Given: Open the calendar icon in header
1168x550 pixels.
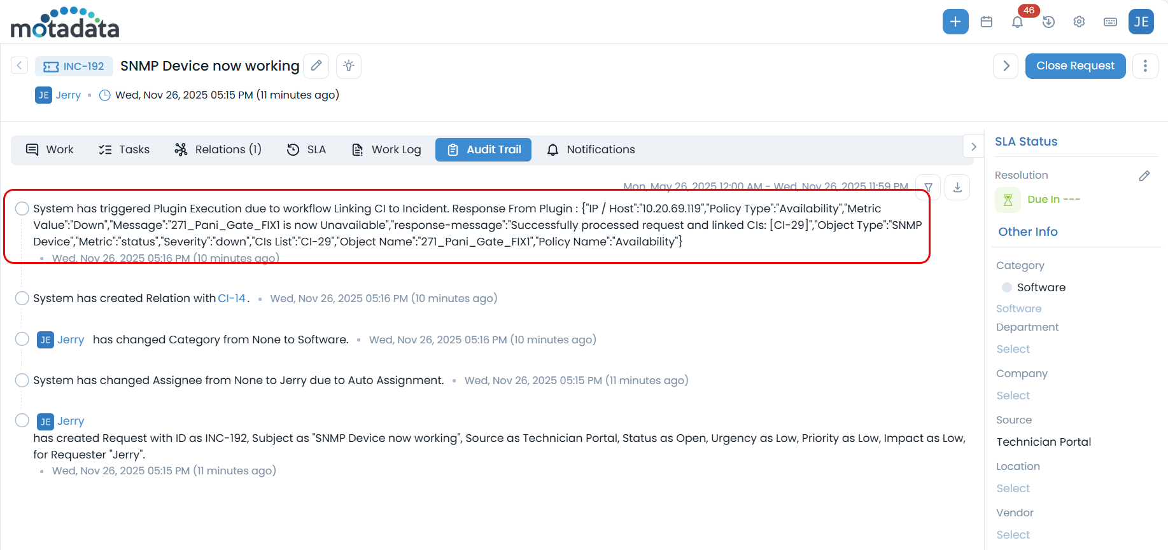Looking at the screenshot, I should pos(986,22).
